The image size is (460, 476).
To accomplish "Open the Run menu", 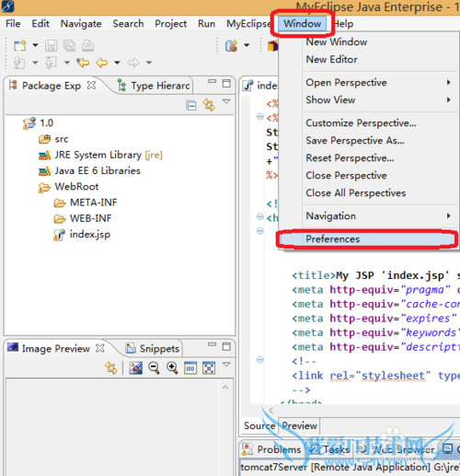I will pos(206,24).
